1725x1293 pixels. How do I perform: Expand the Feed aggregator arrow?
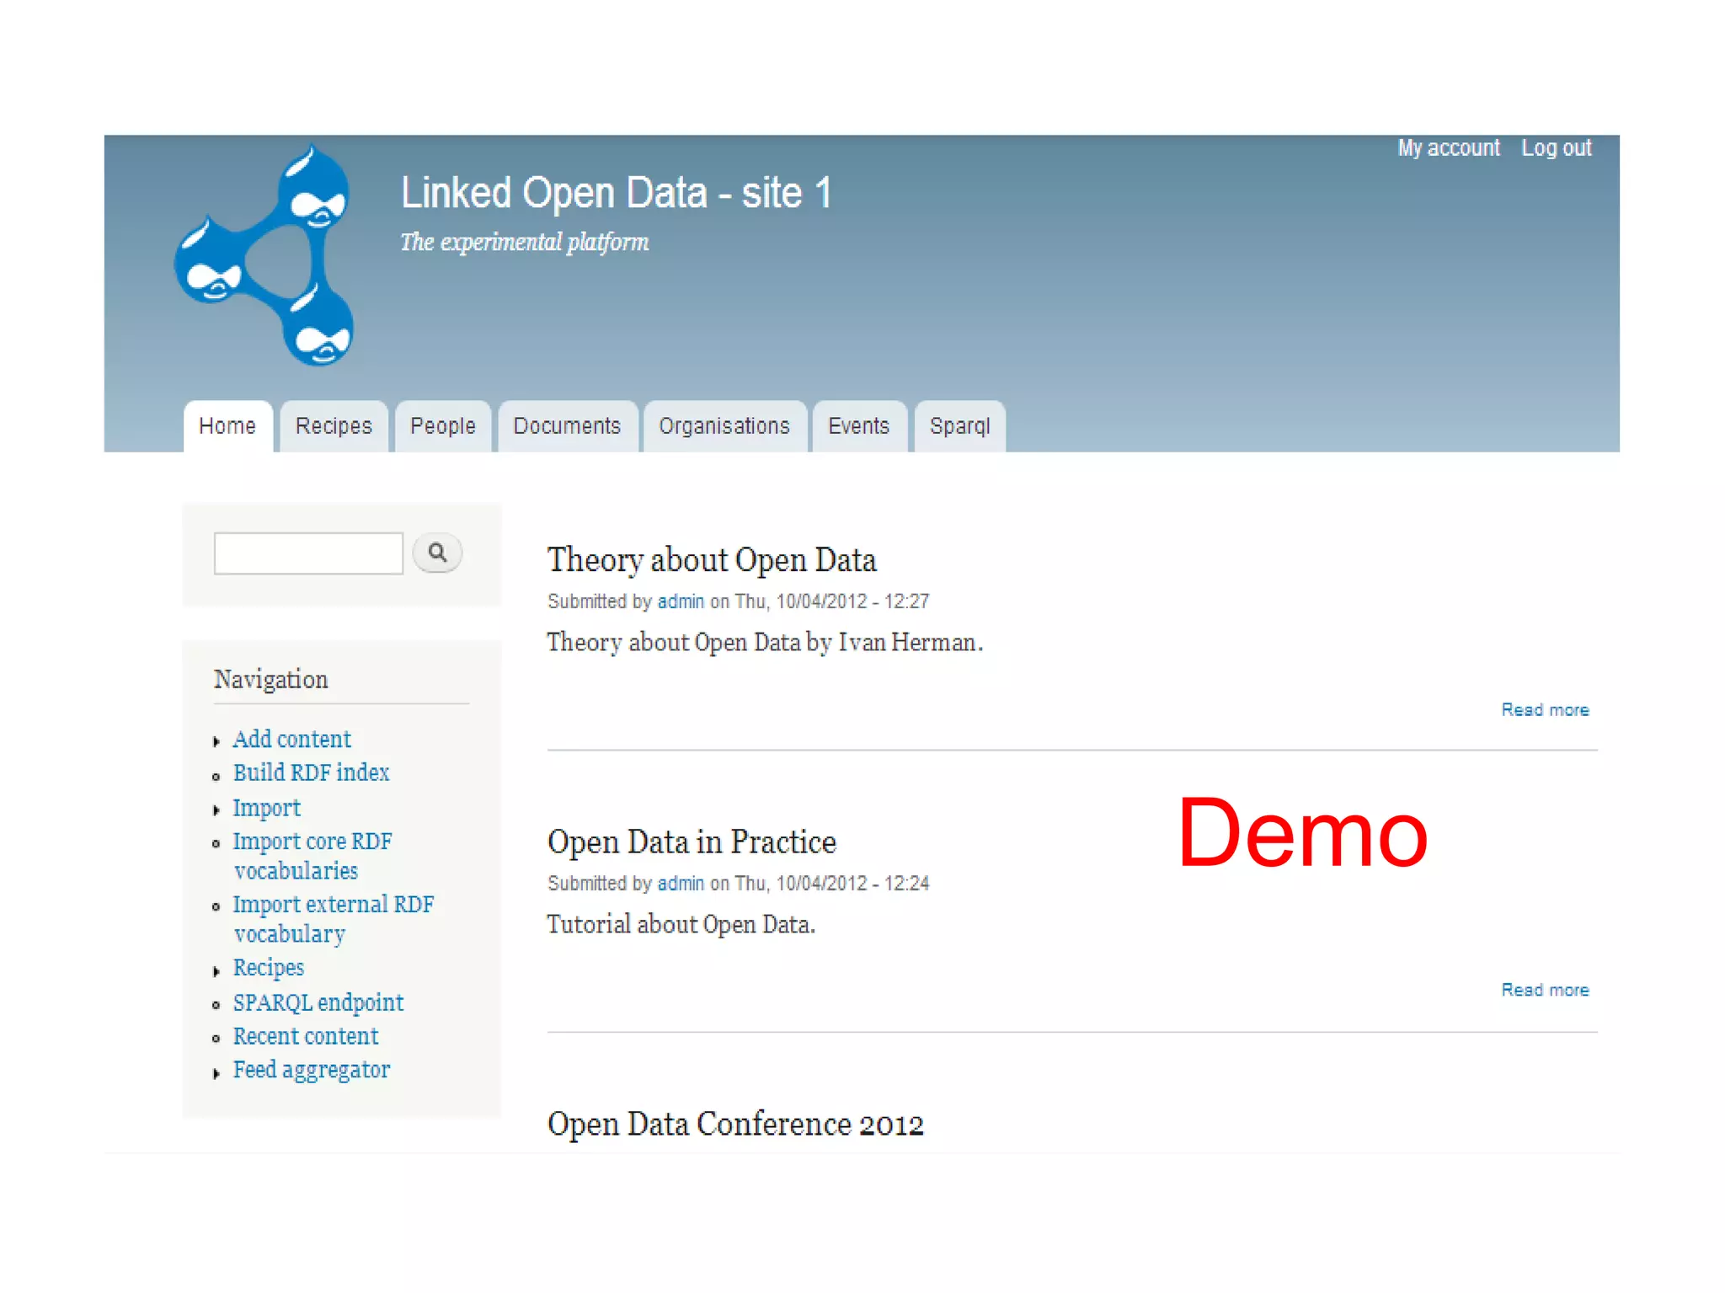pos(216,1072)
